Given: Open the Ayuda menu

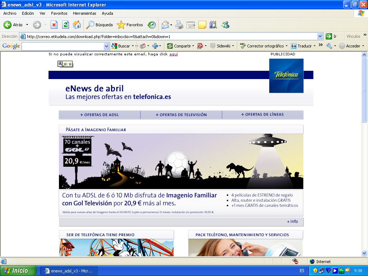Looking at the screenshot, I should [107, 13].
